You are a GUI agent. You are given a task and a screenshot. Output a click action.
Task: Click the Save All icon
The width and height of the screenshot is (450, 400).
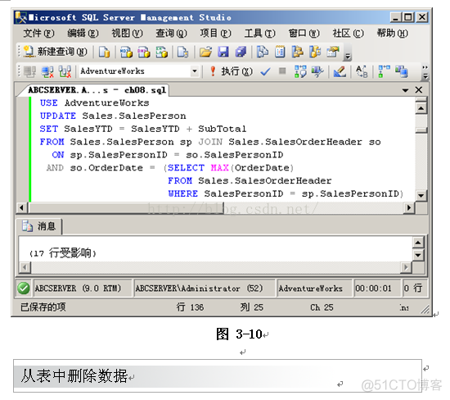(241, 52)
